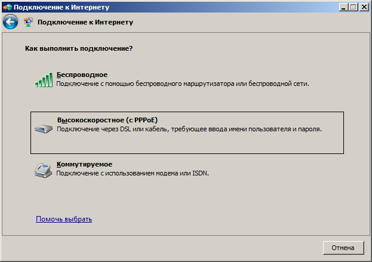Go back with the blue arrow button
Screen dimensions: 372x262
point(10,22)
